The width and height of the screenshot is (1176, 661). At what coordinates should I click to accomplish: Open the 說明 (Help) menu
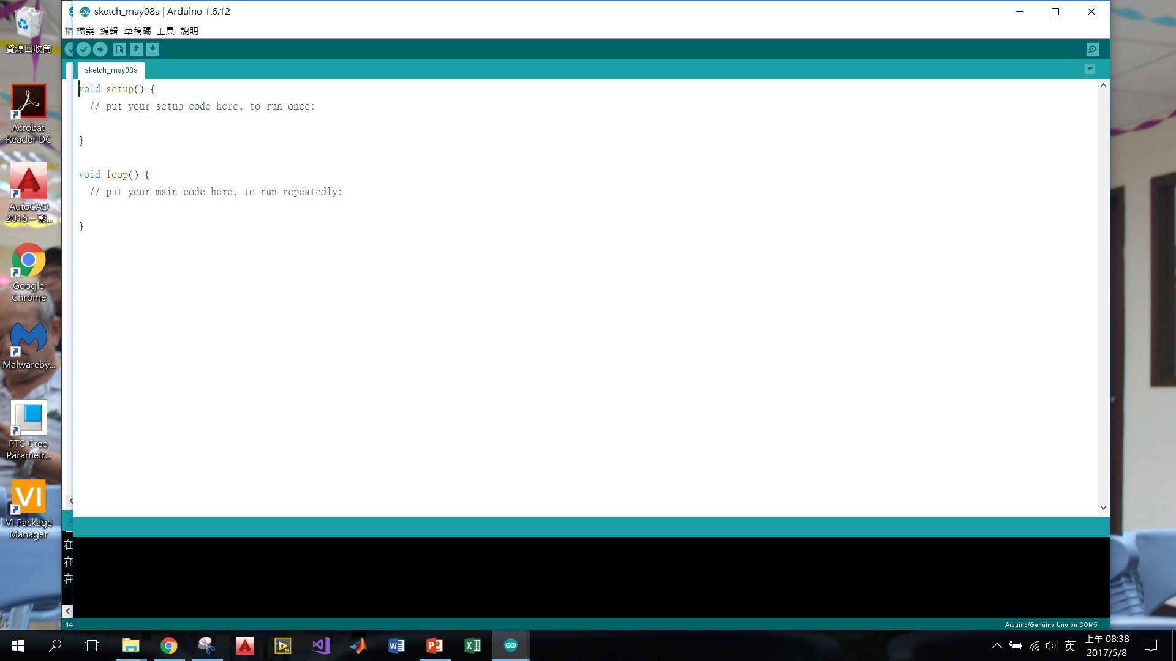(189, 31)
